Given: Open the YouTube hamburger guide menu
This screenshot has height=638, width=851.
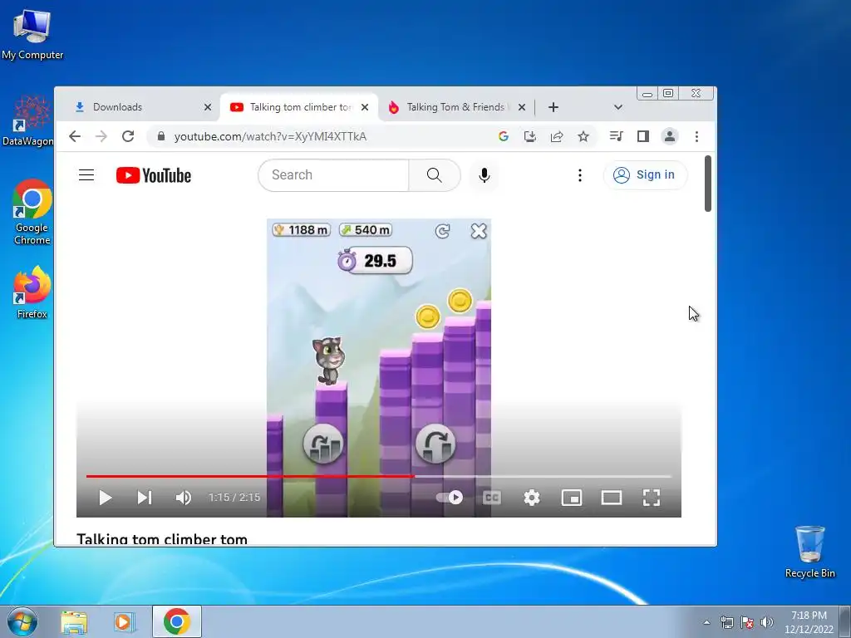Looking at the screenshot, I should pyautogui.click(x=86, y=174).
